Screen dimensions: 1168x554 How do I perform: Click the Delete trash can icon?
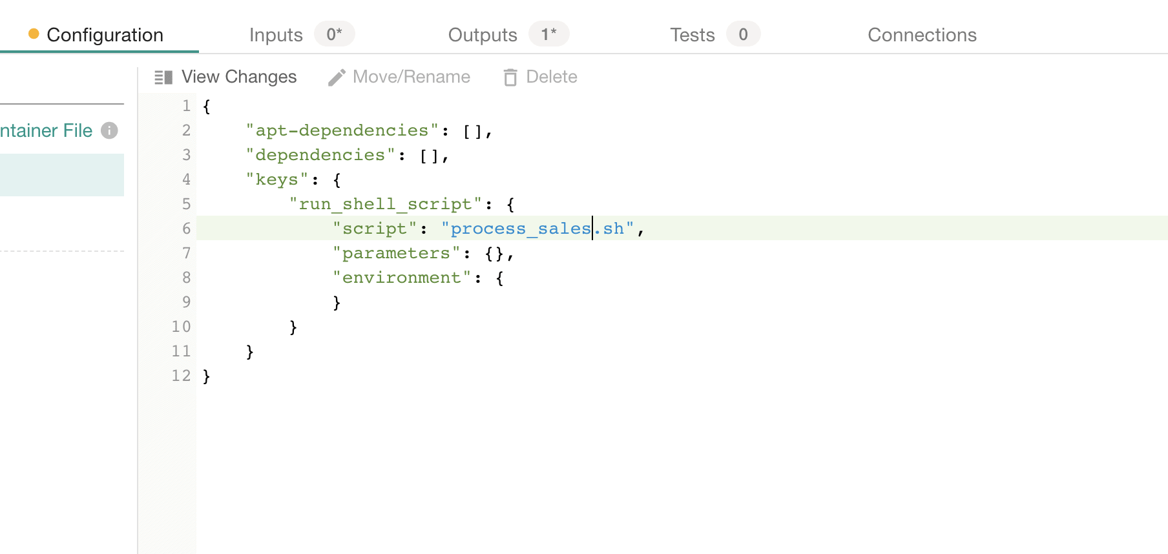pyautogui.click(x=510, y=77)
